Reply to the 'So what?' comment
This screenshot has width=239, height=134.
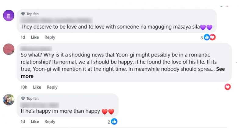[52, 87]
